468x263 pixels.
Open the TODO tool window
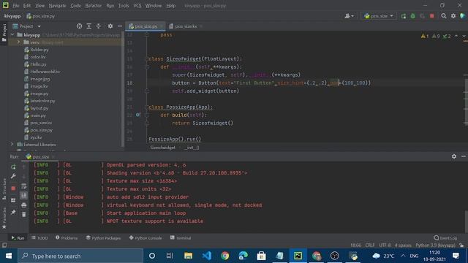click(39, 237)
